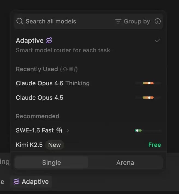Open the Group by dropdown
This screenshot has width=179, height=194.
coord(133,21)
